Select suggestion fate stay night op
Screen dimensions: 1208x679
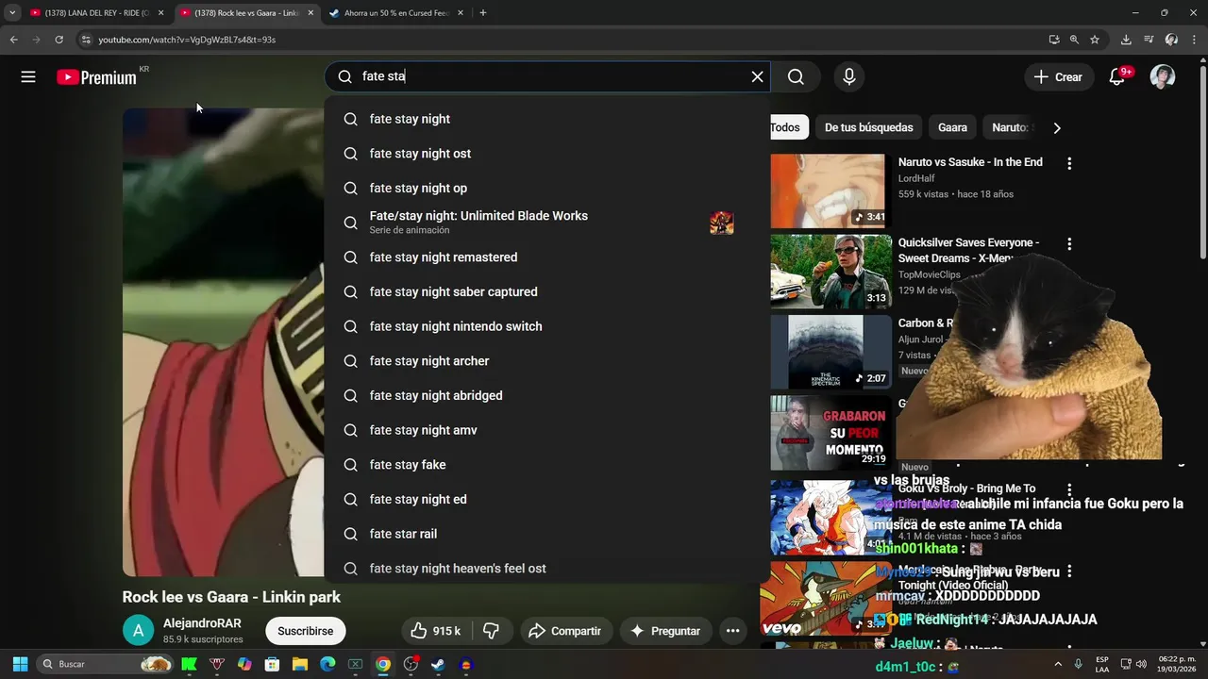pyautogui.click(x=547, y=188)
